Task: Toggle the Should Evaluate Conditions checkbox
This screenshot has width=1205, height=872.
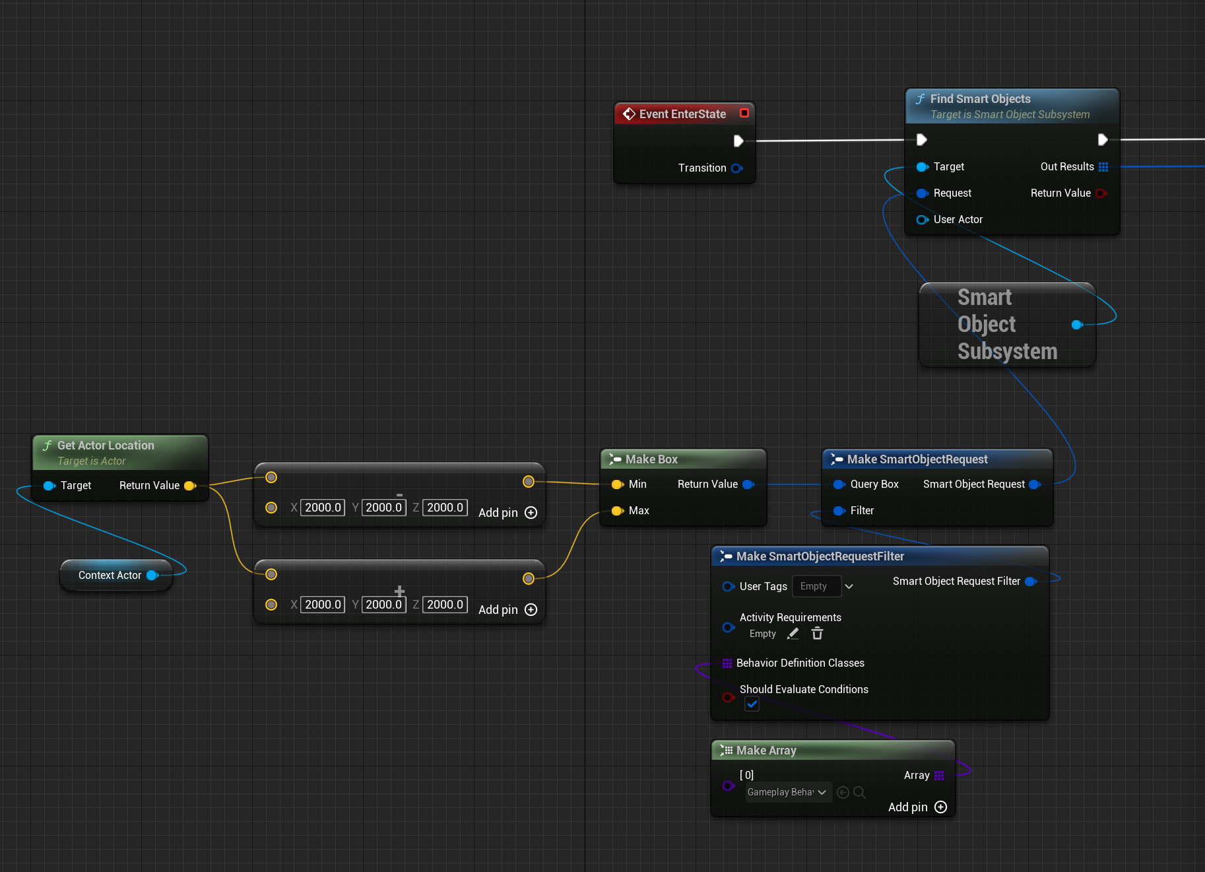Action: pyautogui.click(x=752, y=704)
